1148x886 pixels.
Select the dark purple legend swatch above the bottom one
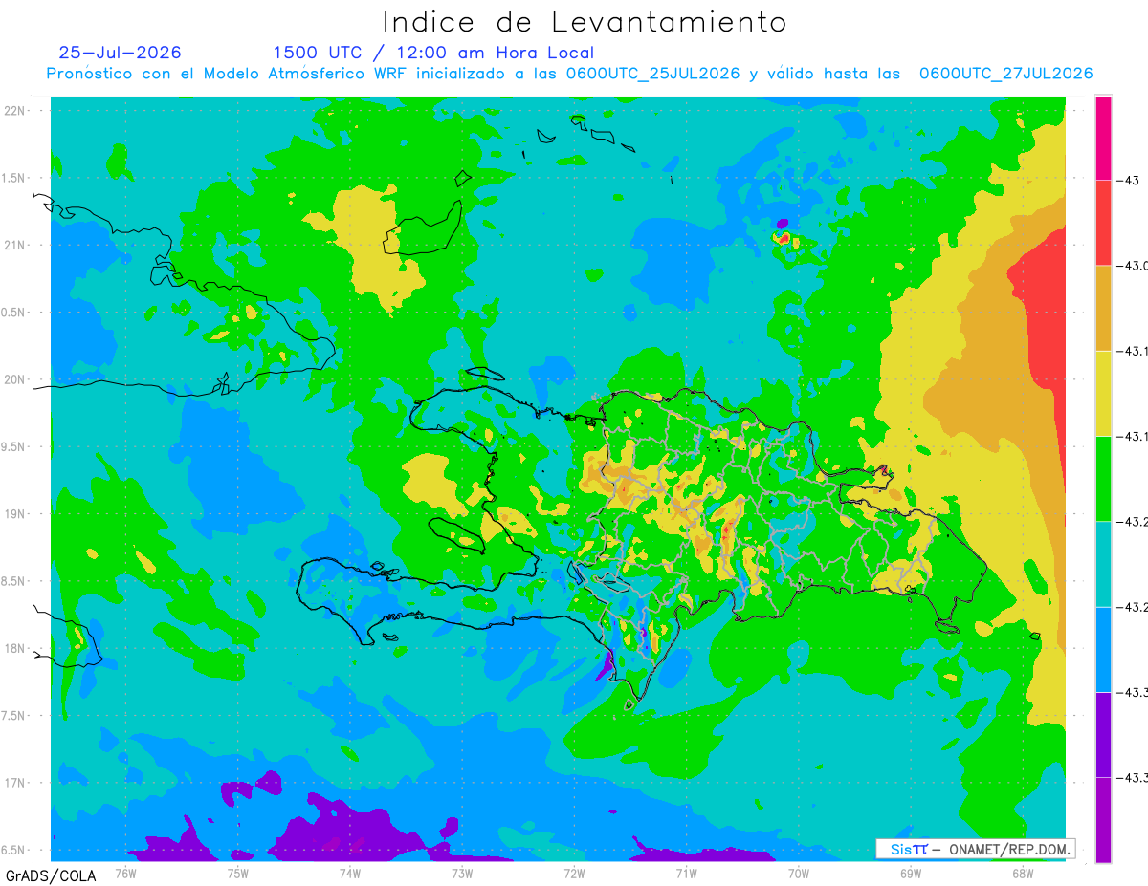point(1103,733)
